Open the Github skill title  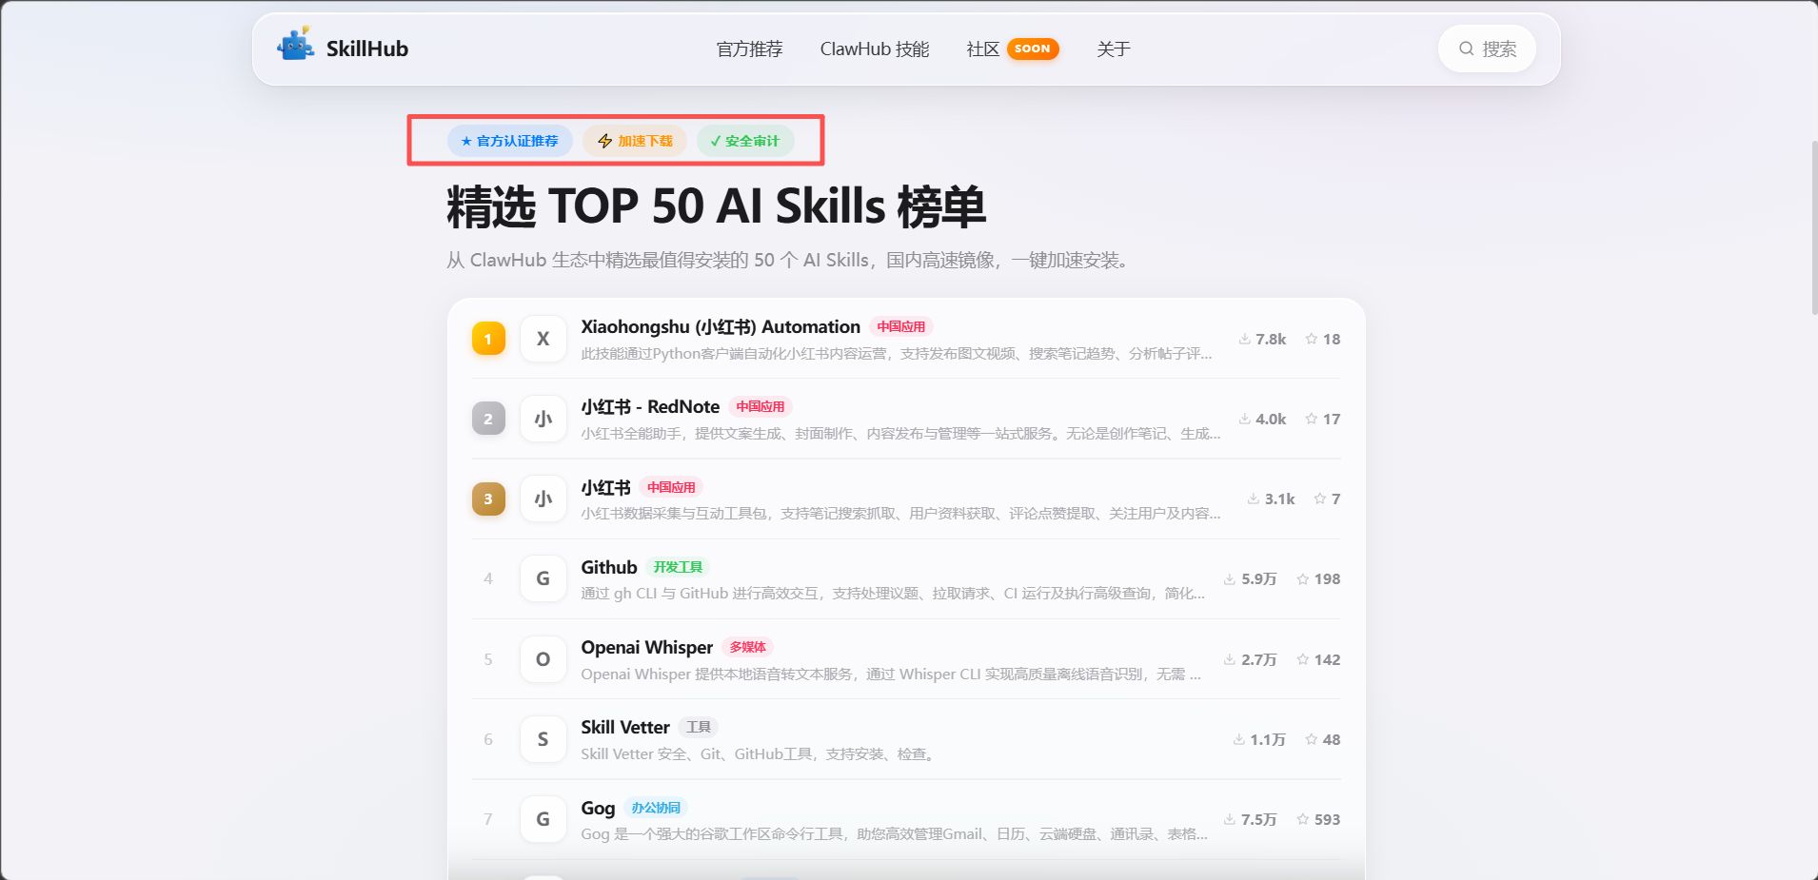609,567
